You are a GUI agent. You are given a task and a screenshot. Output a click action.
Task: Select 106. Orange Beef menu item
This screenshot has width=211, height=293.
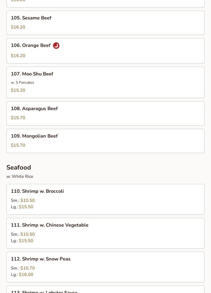pos(31,46)
